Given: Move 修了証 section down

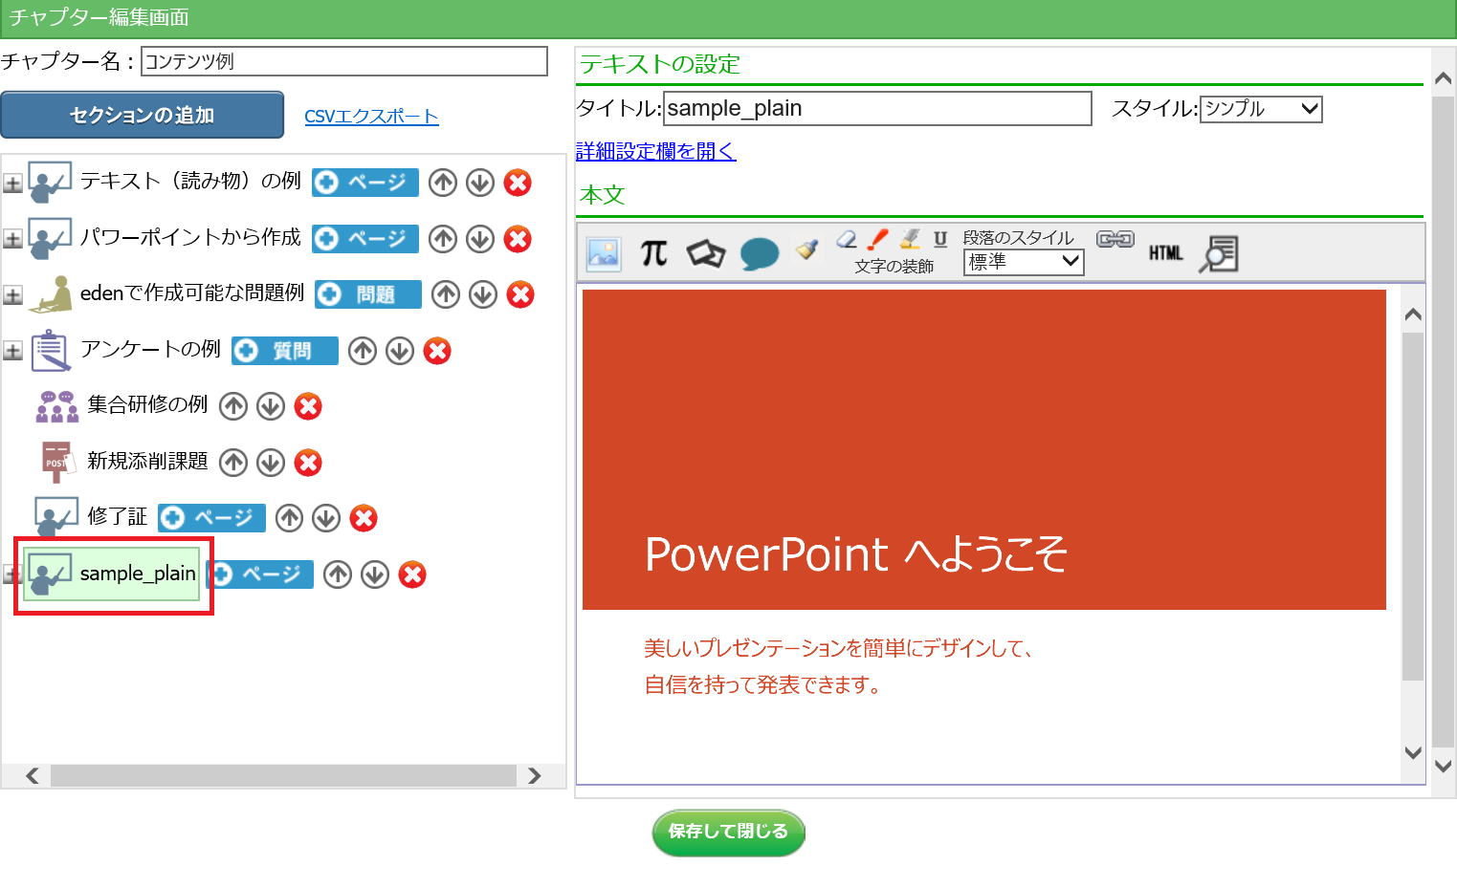Looking at the screenshot, I should (x=326, y=518).
